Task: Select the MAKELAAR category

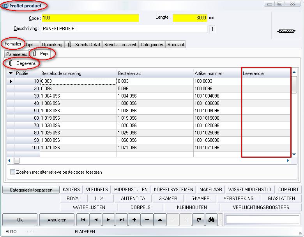Action: [211, 190]
